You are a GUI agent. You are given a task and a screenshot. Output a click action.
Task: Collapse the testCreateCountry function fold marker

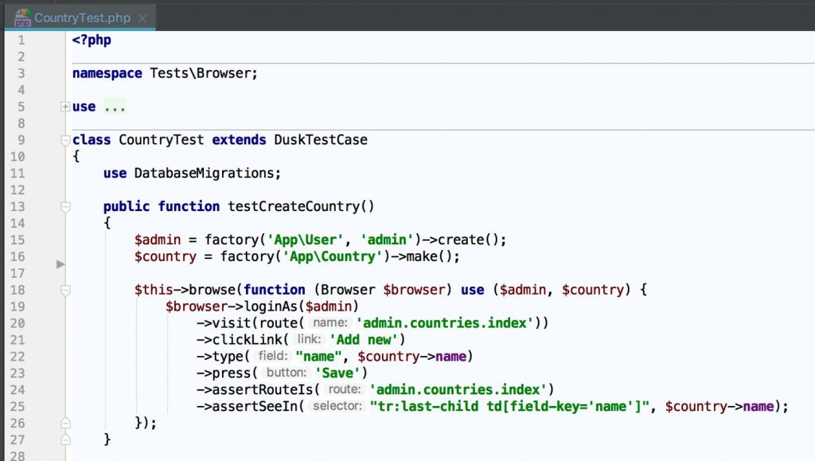click(x=65, y=207)
